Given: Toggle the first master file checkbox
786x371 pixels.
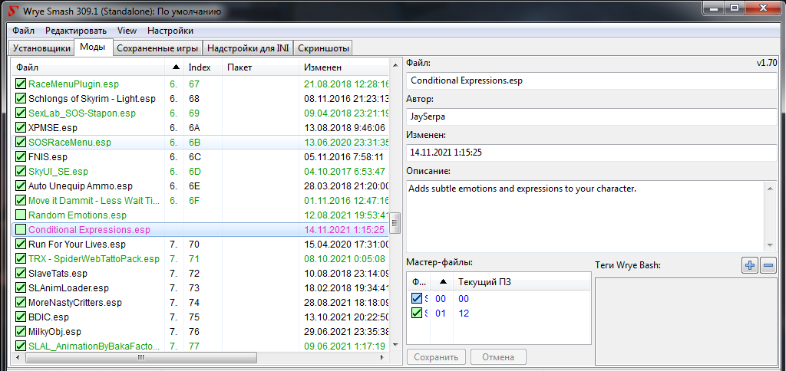Looking at the screenshot, I should [x=417, y=299].
